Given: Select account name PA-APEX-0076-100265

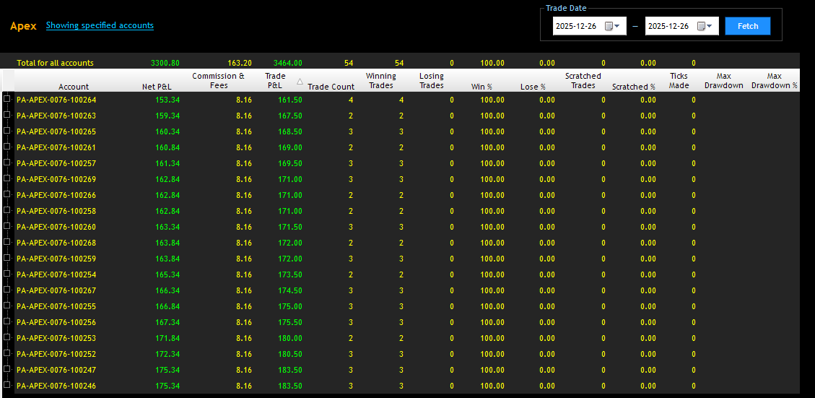Looking at the screenshot, I should pyautogui.click(x=56, y=131).
